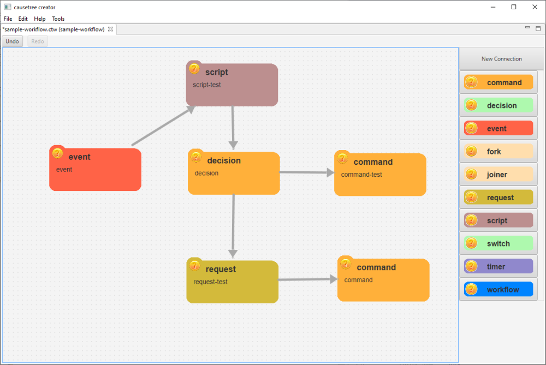
Task: Open the Edit menu
Action: click(x=23, y=19)
